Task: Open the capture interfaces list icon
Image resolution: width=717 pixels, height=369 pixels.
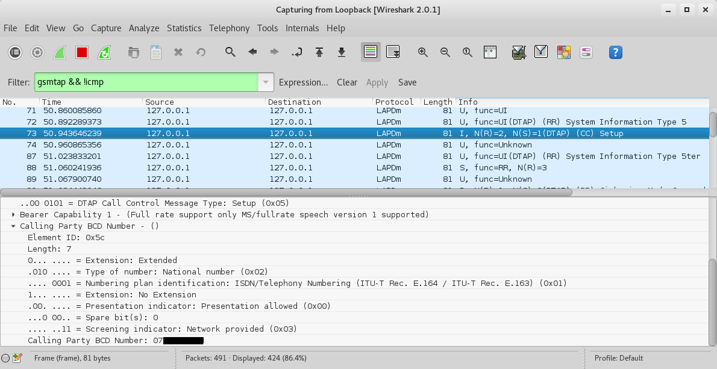Action: pyautogui.click(x=15, y=52)
